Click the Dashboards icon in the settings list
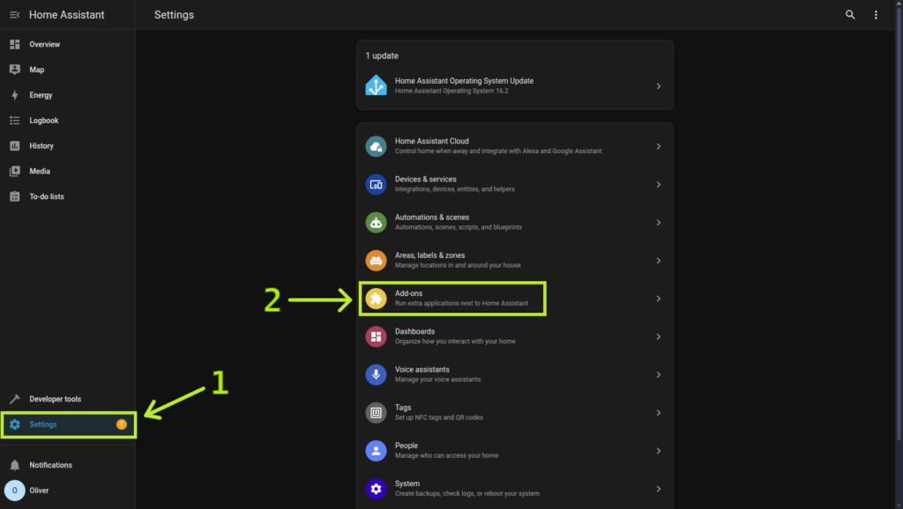The image size is (903, 509). pos(376,336)
